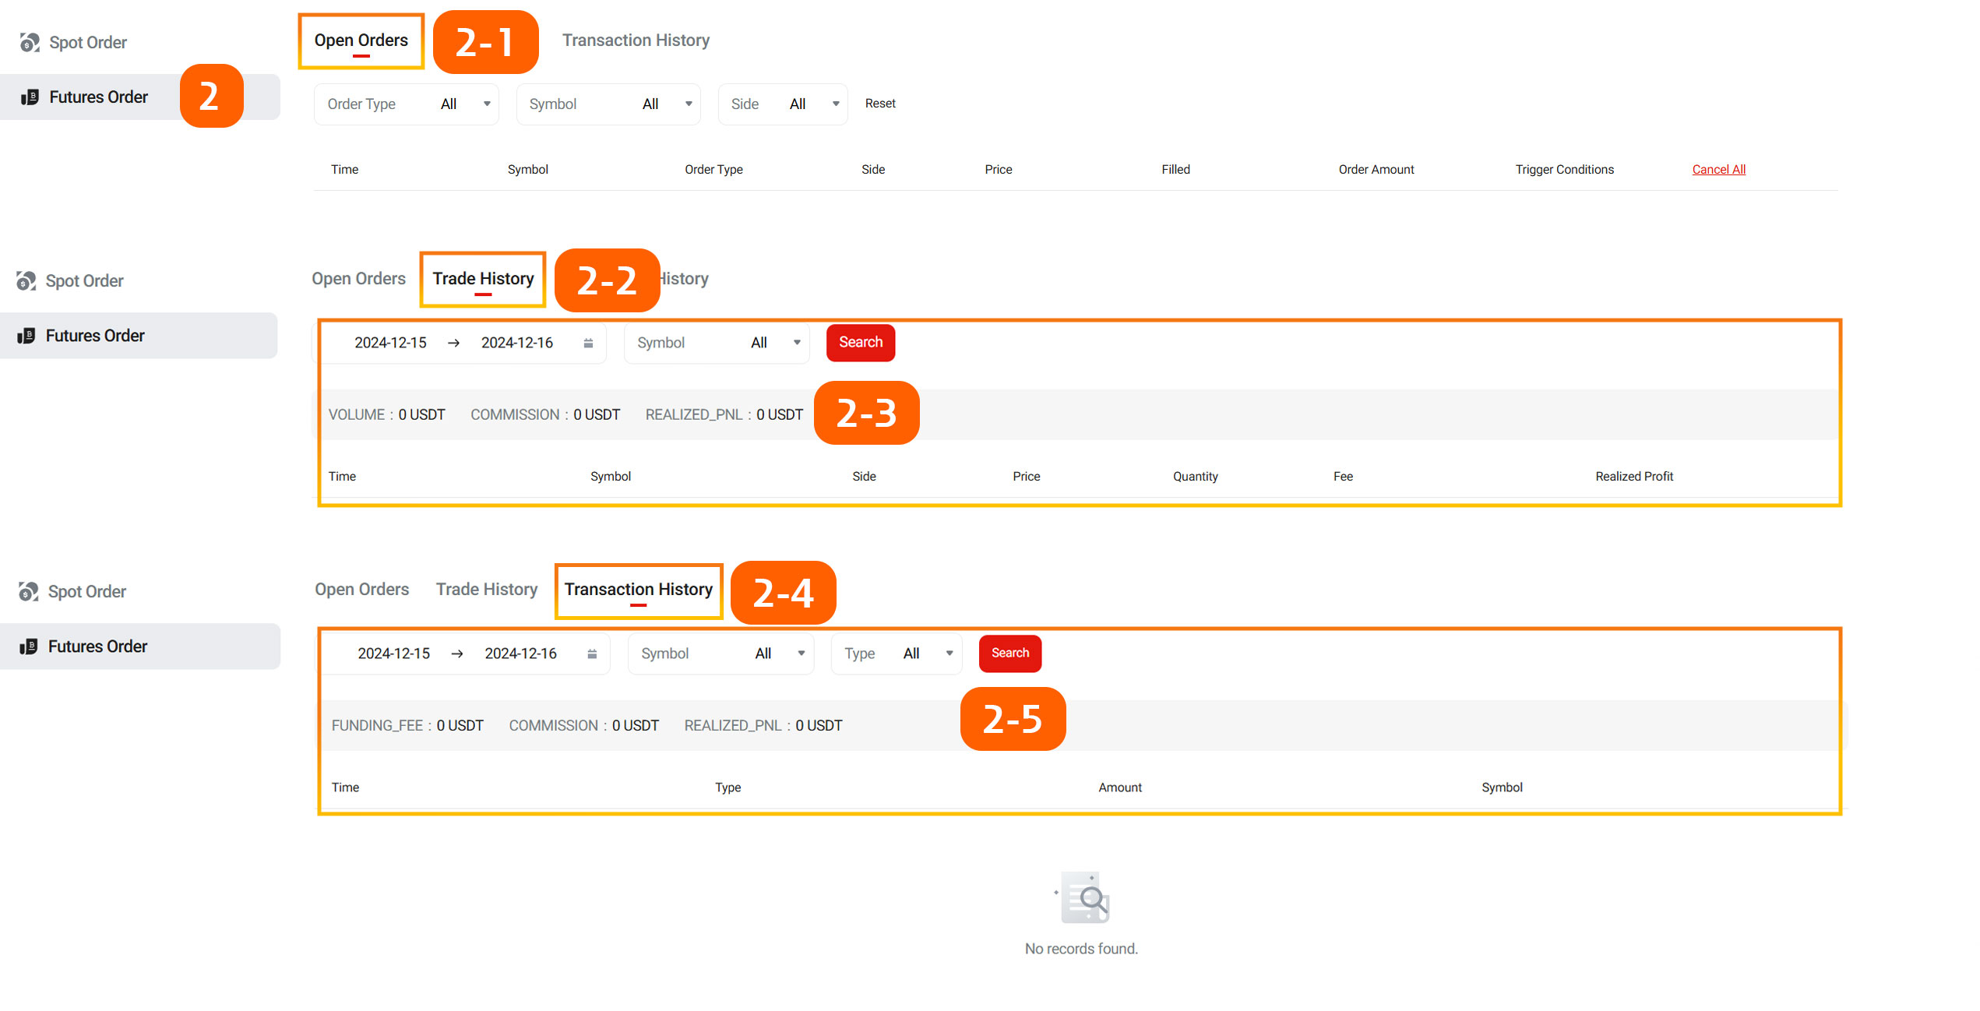Image resolution: width=1980 pixels, height=1011 pixels.
Task: Click Spot Order icon in bottom sidebar
Action: pos(29,591)
